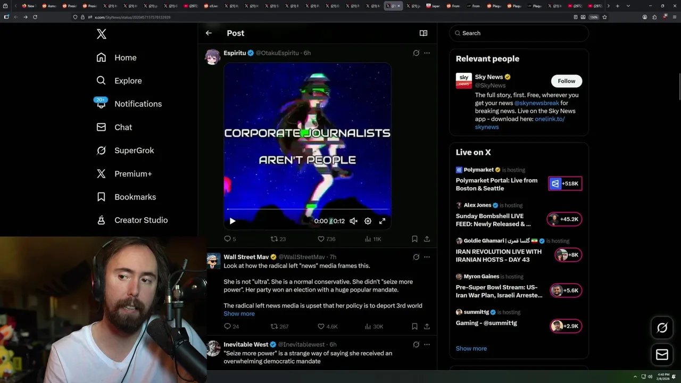Repost Wall Street Mav post 267
681x383 pixels.
[x=279, y=326]
